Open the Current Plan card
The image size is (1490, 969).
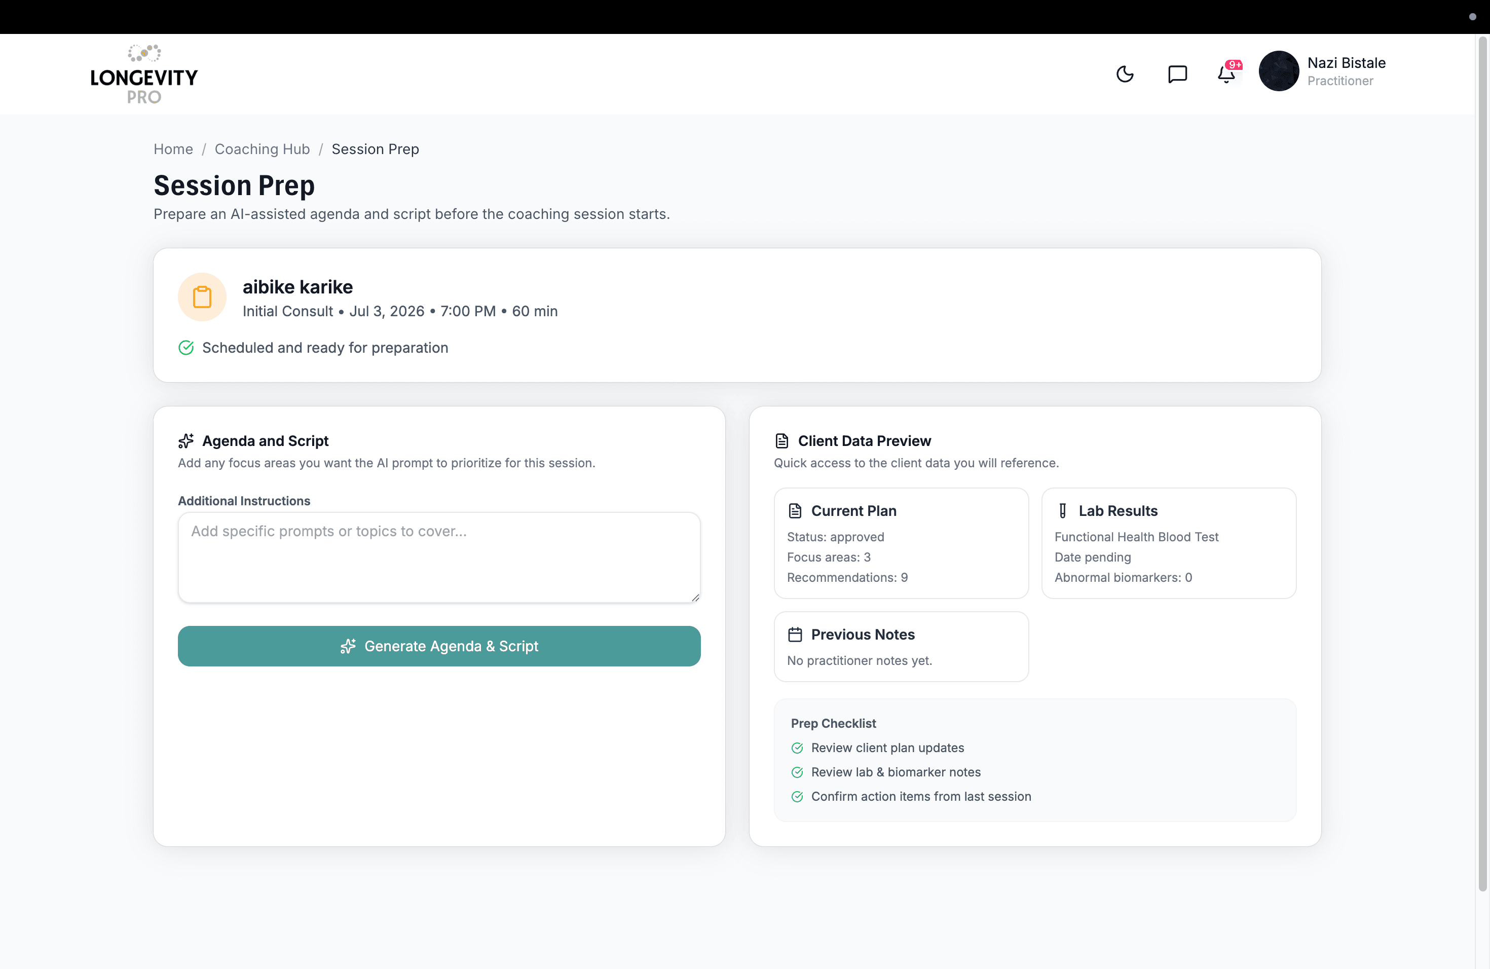click(x=901, y=543)
